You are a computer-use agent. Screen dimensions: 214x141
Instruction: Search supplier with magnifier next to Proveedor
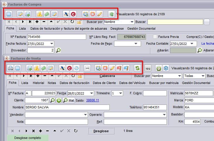[58, 50]
